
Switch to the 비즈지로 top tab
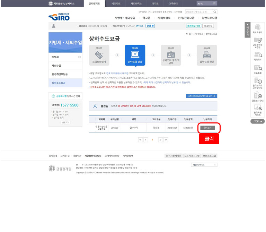(116, 3)
